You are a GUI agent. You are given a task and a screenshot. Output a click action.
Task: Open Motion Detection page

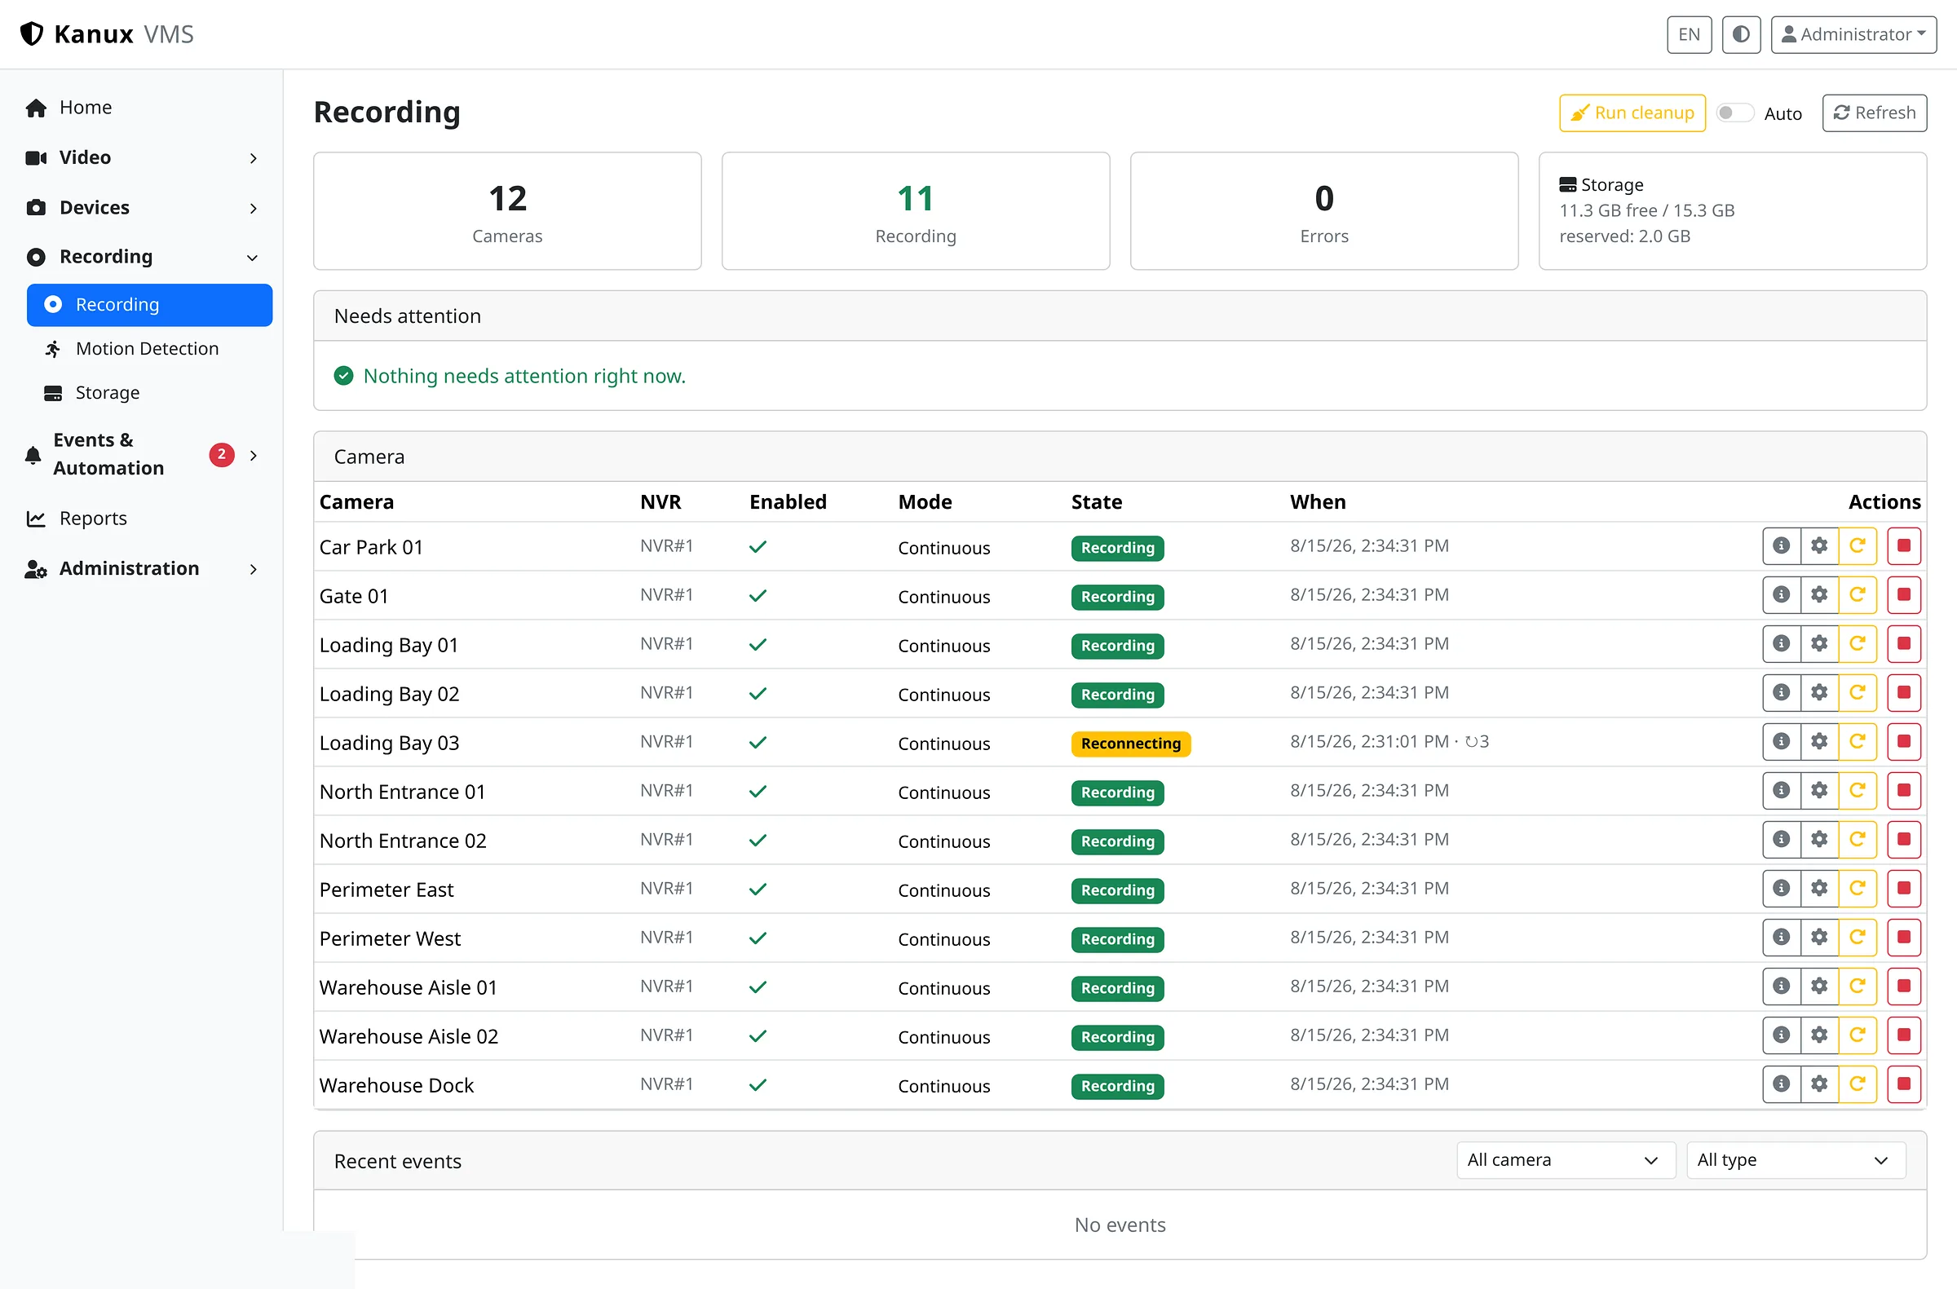[150, 350]
